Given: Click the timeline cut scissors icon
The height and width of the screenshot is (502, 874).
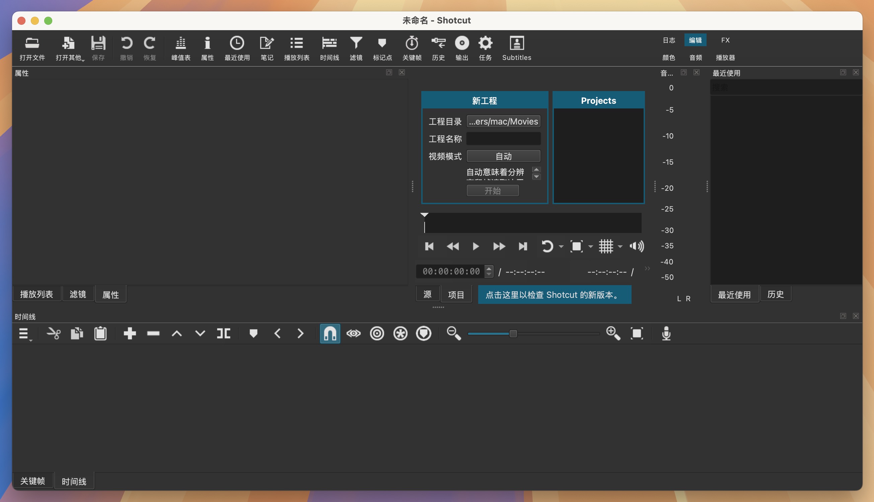Looking at the screenshot, I should click(54, 333).
